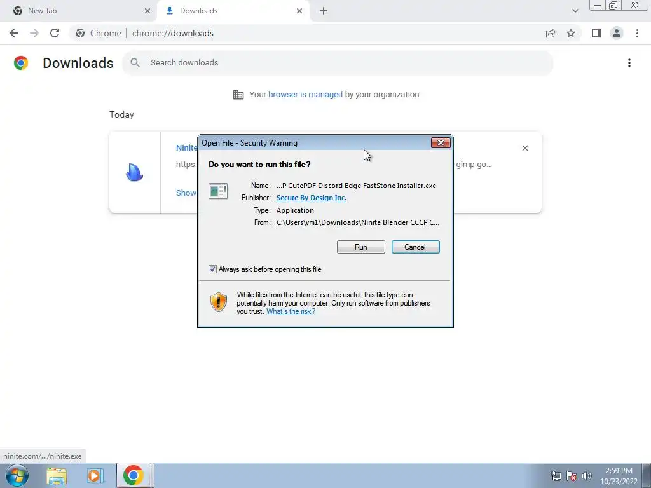651x488 pixels.
Task: Open the Chrome three-dot main menu
Action: 637,33
